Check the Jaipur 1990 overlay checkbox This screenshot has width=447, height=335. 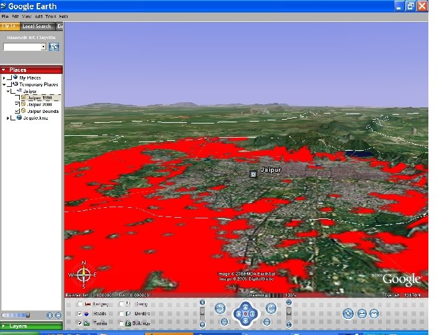coord(17,98)
